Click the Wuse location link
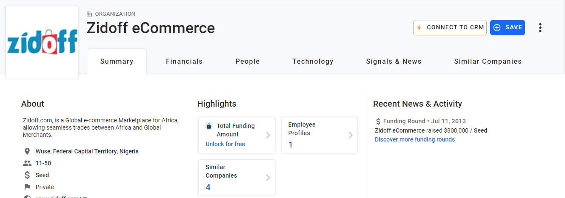The image size is (565, 198). tap(43, 151)
